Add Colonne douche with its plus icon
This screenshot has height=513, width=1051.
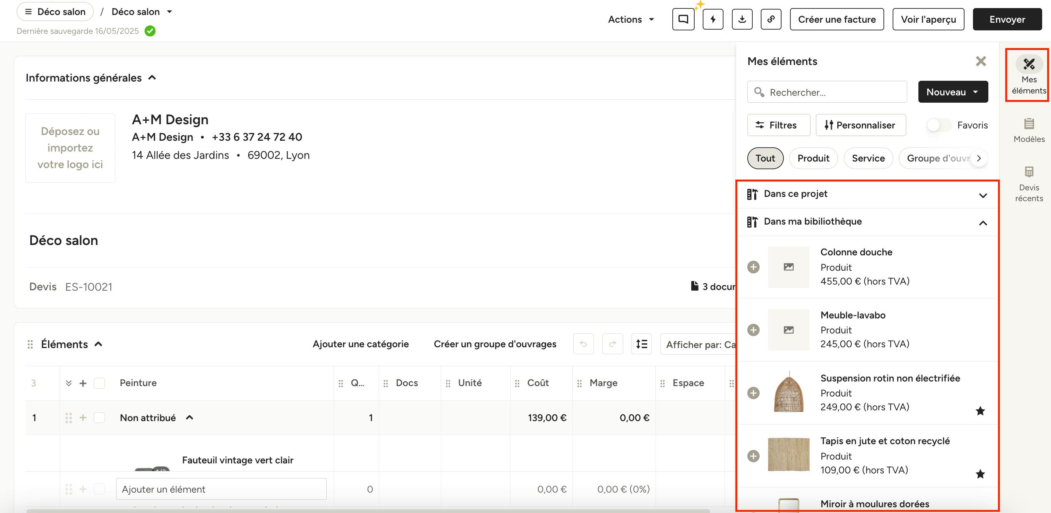click(x=753, y=267)
